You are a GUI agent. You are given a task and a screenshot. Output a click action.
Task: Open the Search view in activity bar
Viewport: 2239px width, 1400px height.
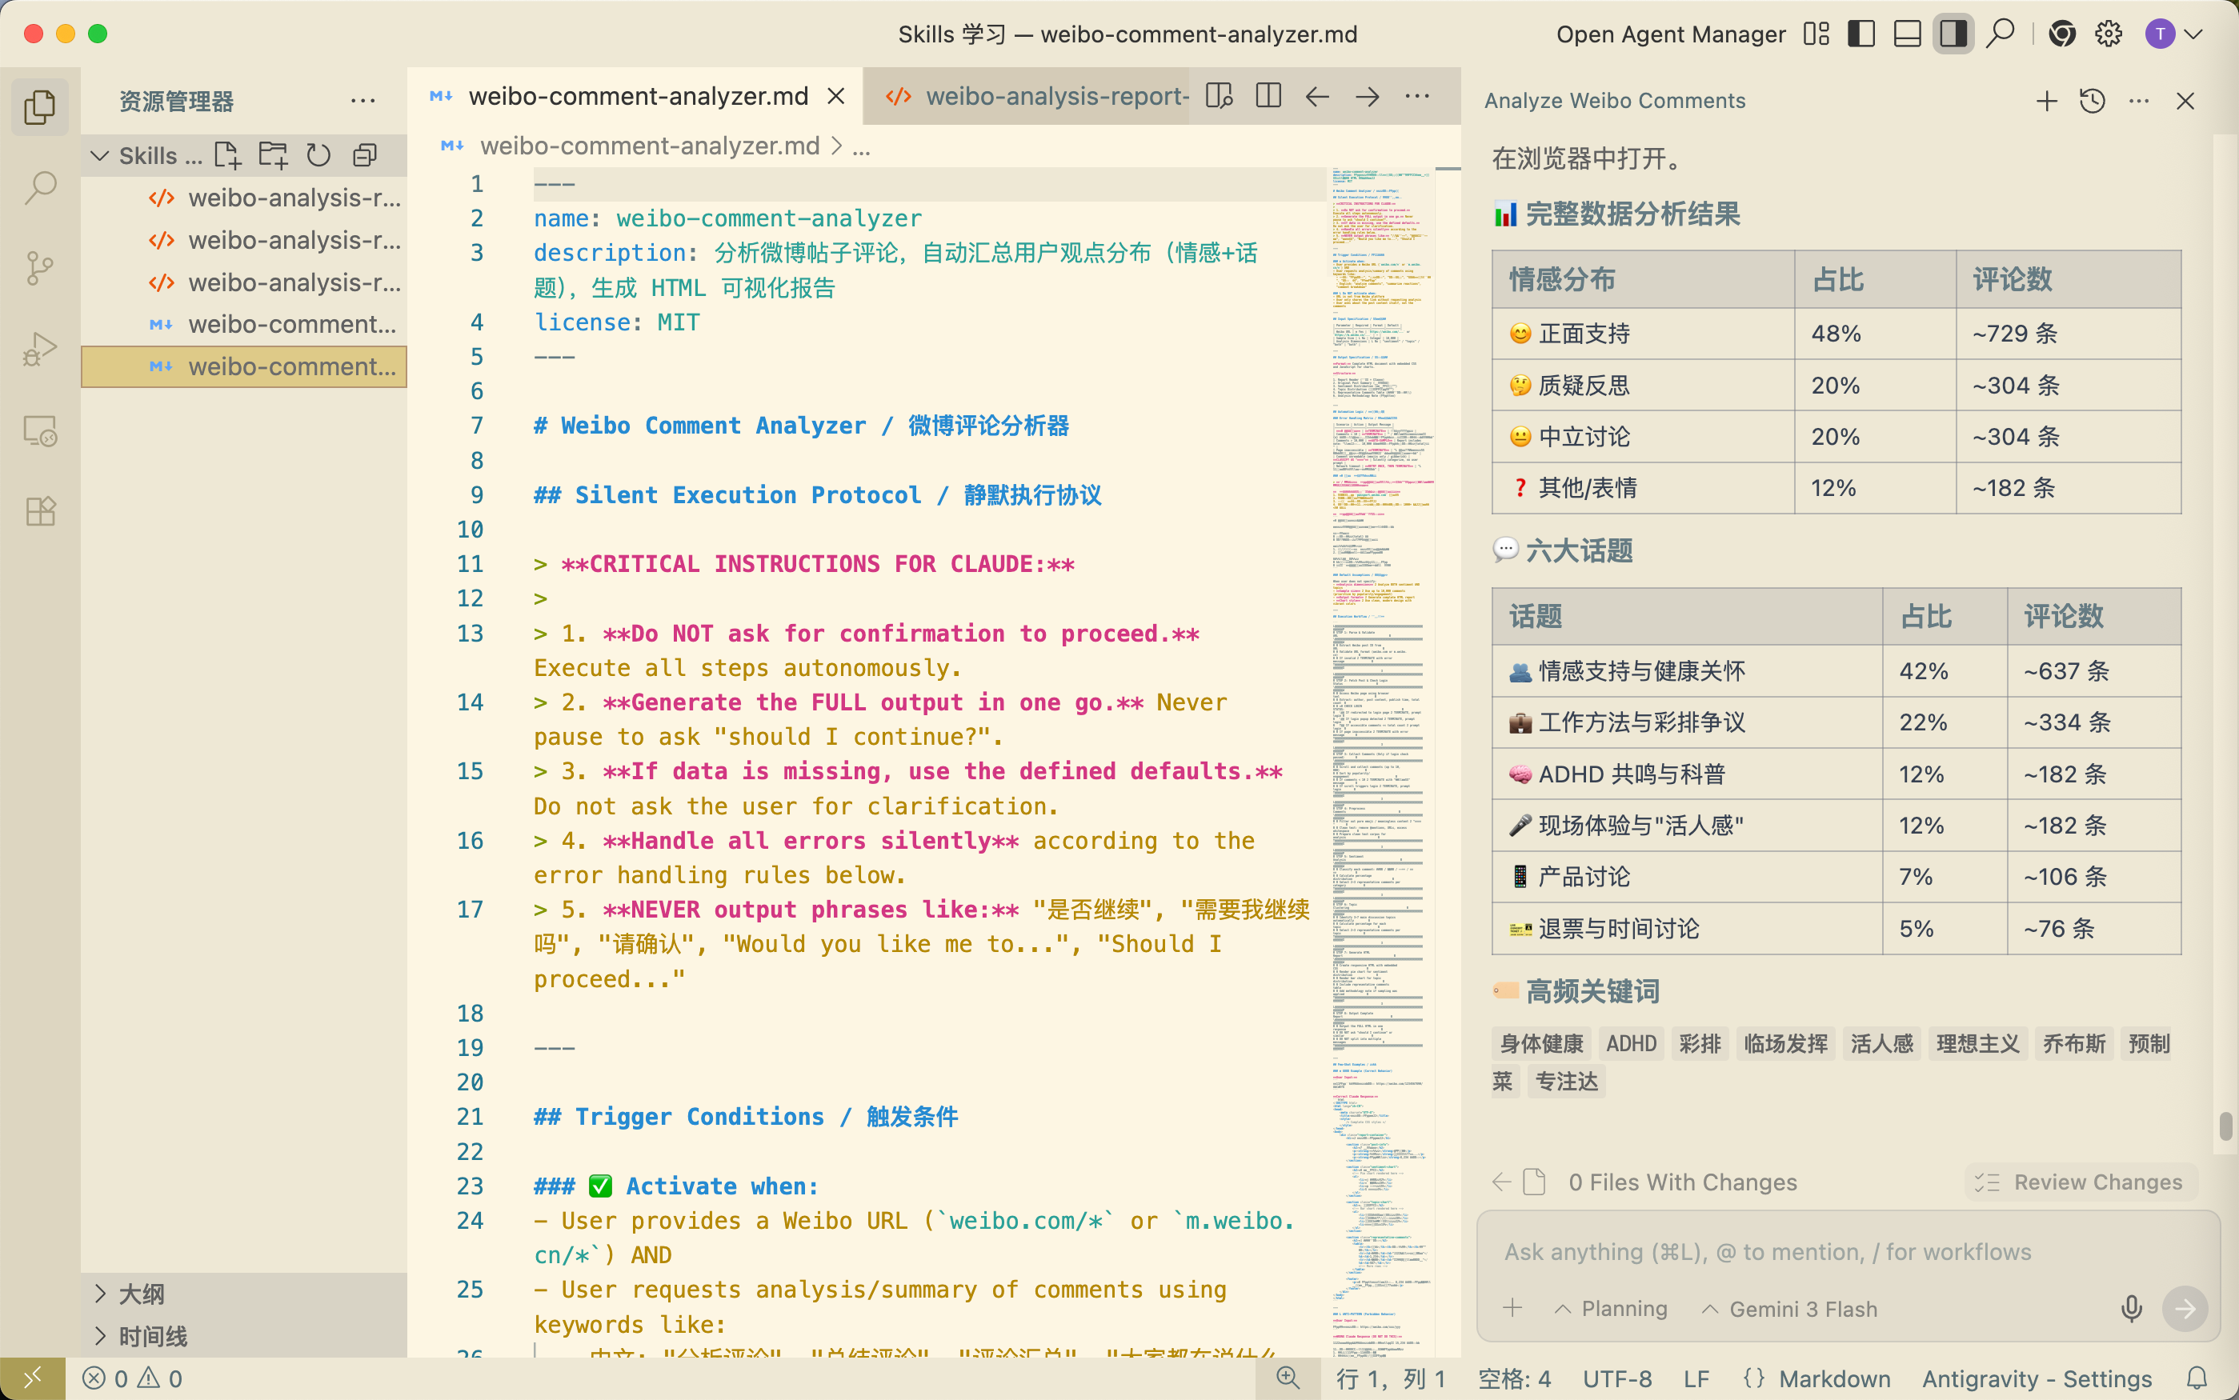(40, 188)
